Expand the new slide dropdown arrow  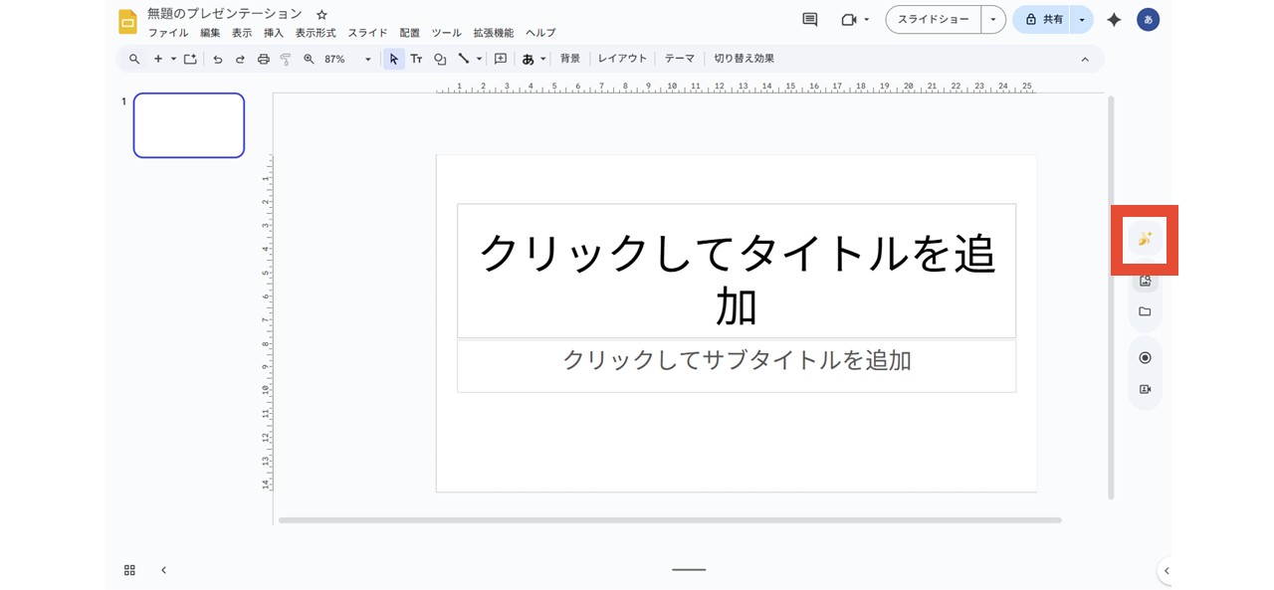click(172, 59)
